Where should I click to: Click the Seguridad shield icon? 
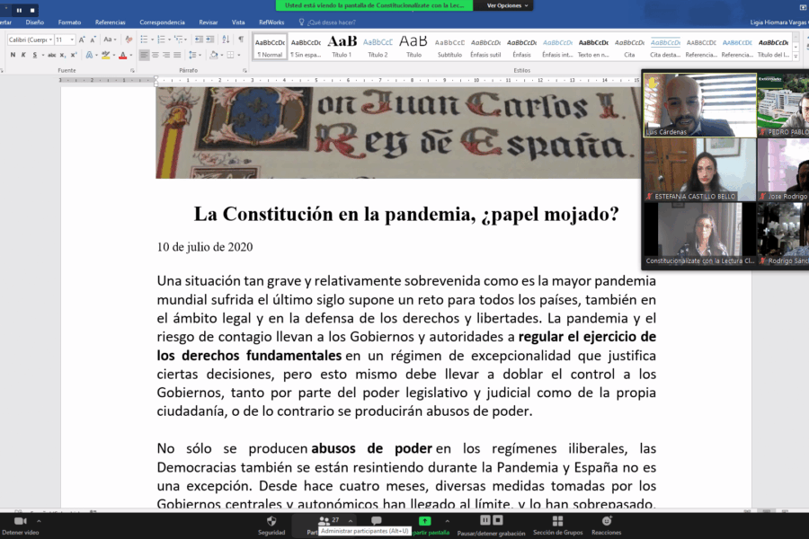click(271, 521)
